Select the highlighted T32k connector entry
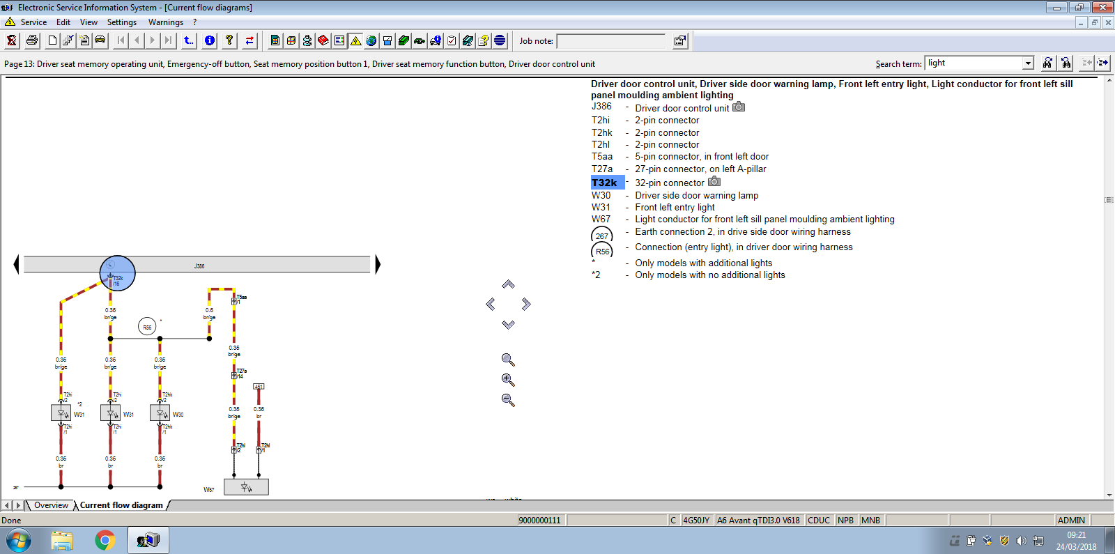Viewport: 1115px width, 554px height. coord(605,183)
